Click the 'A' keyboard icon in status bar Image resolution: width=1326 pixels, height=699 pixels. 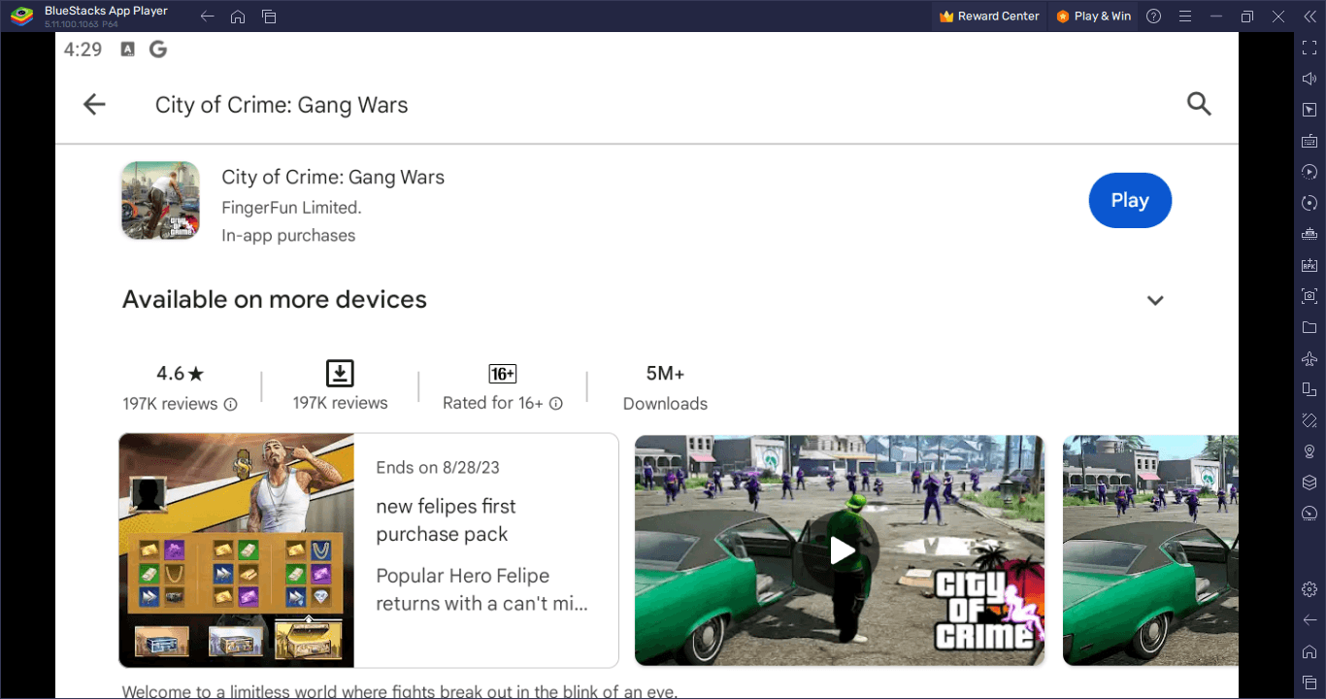click(x=127, y=50)
